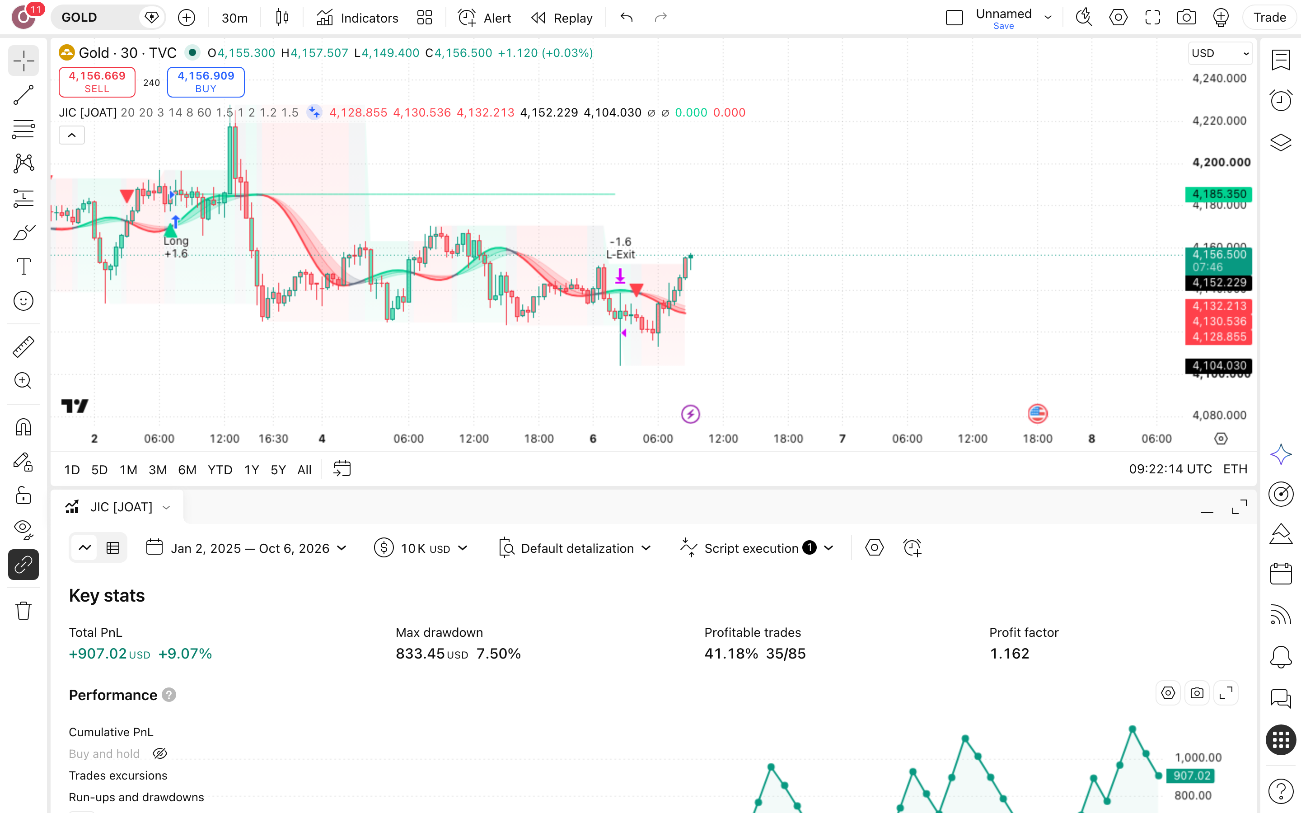Expand Script execution dropdown
The height and width of the screenshot is (813, 1301).
pyautogui.click(x=757, y=548)
